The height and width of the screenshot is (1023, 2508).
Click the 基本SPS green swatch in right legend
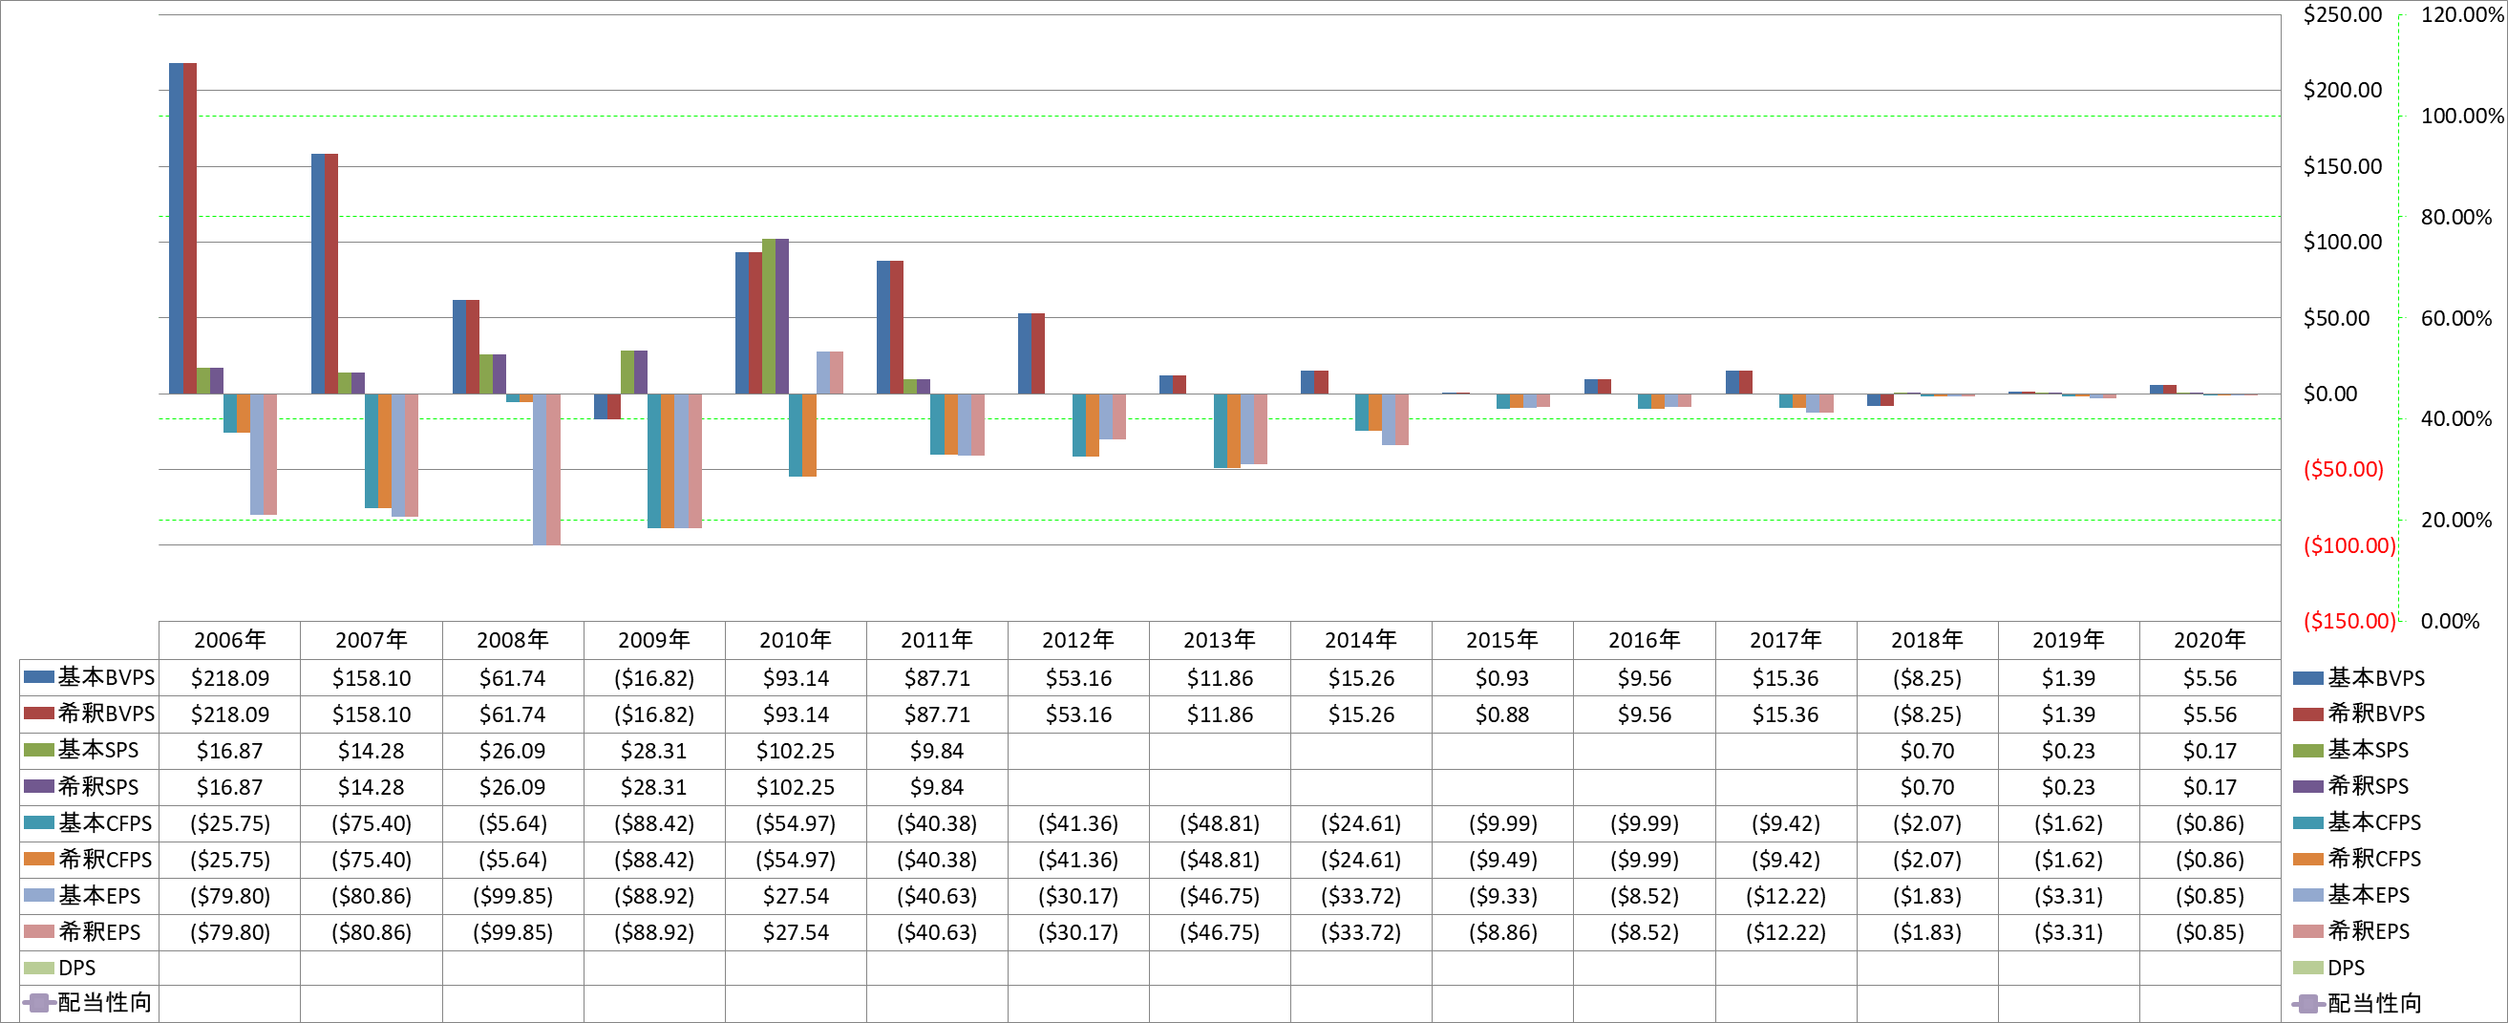click(2307, 751)
